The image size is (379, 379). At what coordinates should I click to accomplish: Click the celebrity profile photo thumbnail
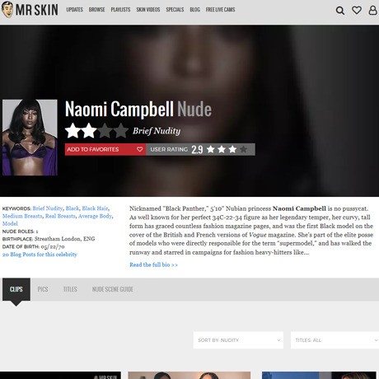[x=30, y=138]
